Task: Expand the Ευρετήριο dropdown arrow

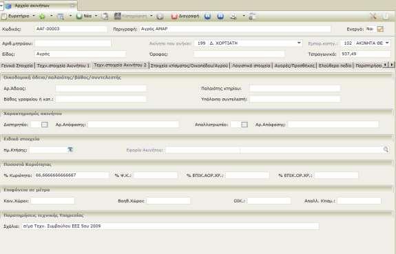Action: 34,16
